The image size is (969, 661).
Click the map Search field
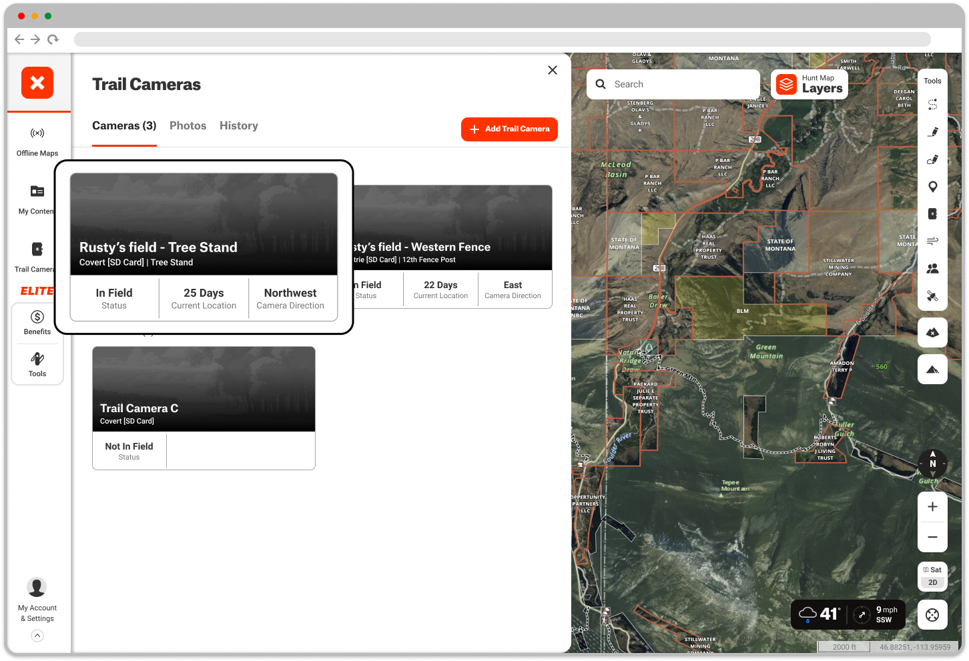tap(673, 84)
